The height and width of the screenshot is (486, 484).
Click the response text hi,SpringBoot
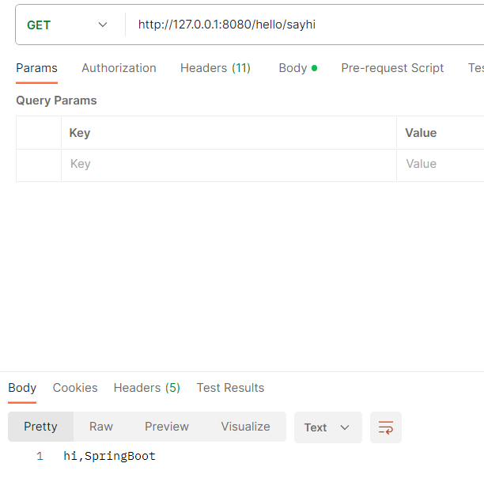click(x=109, y=456)
